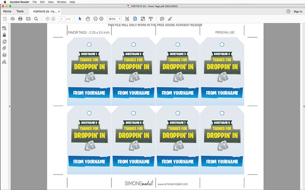Open Page thumbnails side panel
Screen dimensions: 305x190
[4, 28]
